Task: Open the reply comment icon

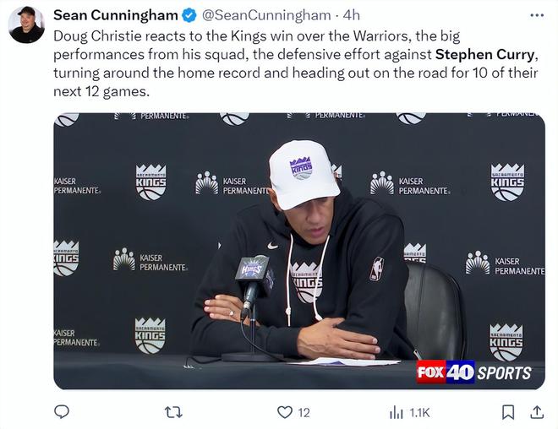Action: pyautogui.click(x=61, y=412)
